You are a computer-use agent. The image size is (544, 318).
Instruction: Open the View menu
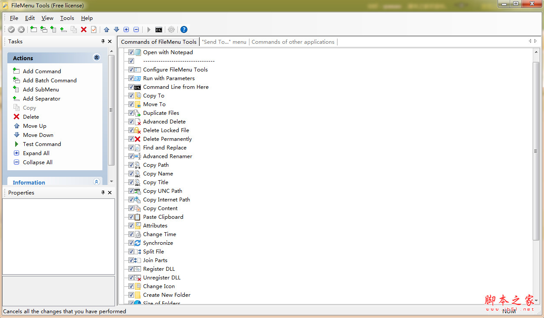[x=47, y=18]
